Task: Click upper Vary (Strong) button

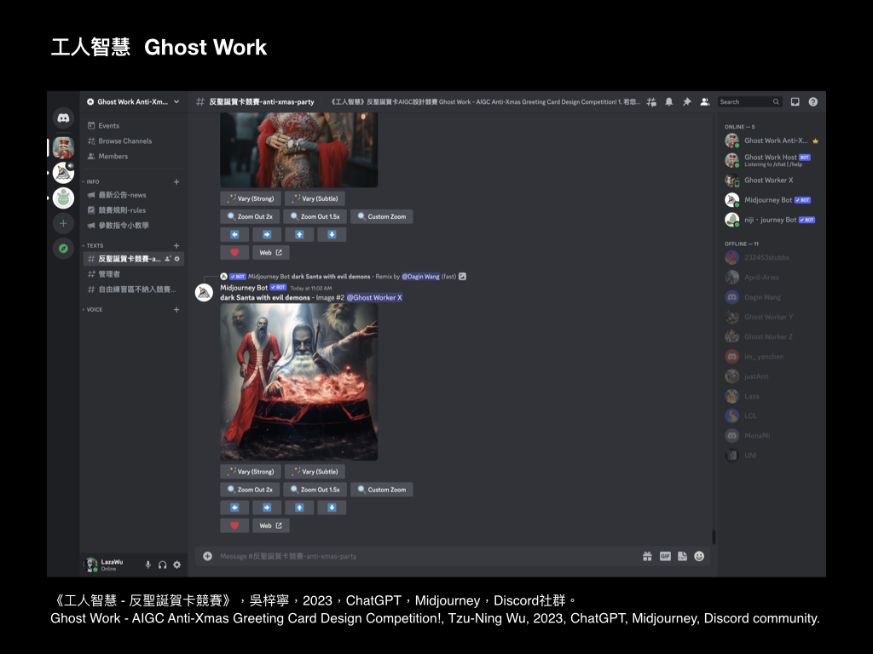Action: (x=251, y=198)
